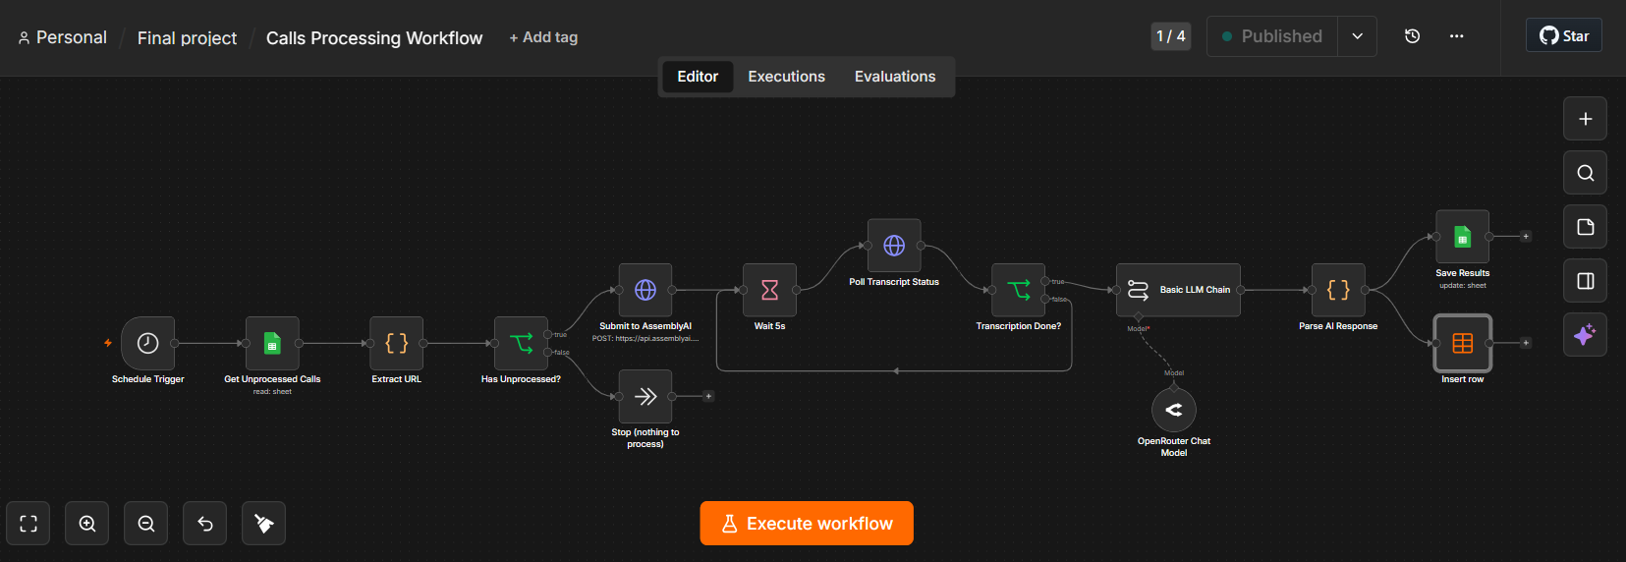Click the Published status button
The height and width of the screenshot is (562, 1626).
tap(1271, 36)
